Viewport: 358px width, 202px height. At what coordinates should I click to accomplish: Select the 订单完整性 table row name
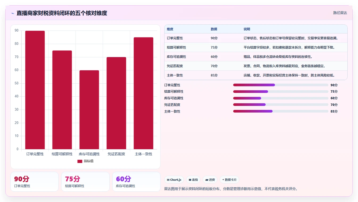click(x=175, y=38)
